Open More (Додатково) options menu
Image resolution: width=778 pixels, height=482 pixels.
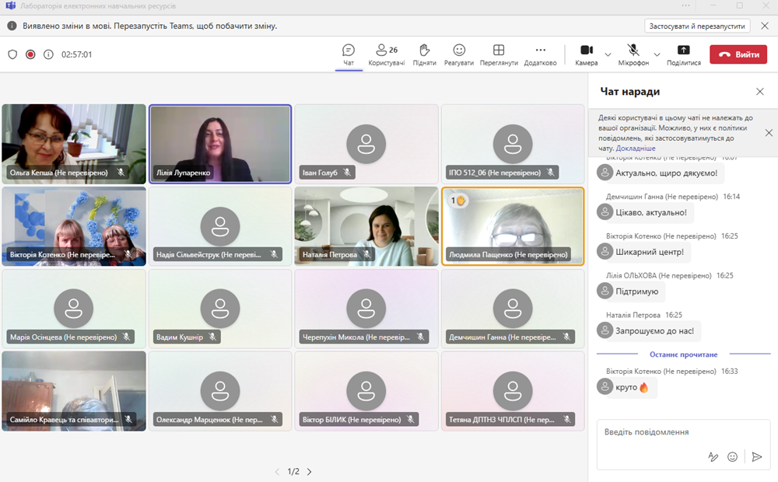coord(540,54)
